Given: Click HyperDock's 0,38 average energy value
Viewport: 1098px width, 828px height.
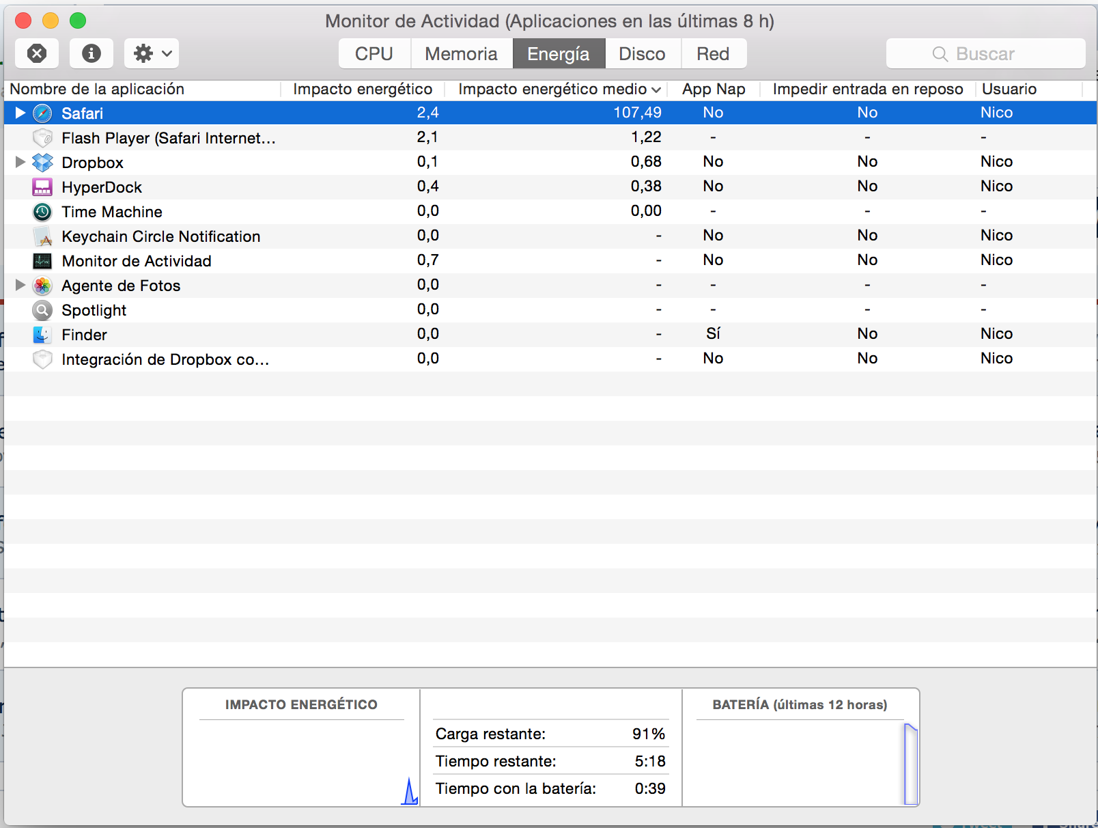Looking at the screenshot, I should pyautogui.click(x=646, y=186).
